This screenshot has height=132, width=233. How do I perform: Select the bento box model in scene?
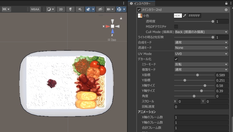(66, 83)
